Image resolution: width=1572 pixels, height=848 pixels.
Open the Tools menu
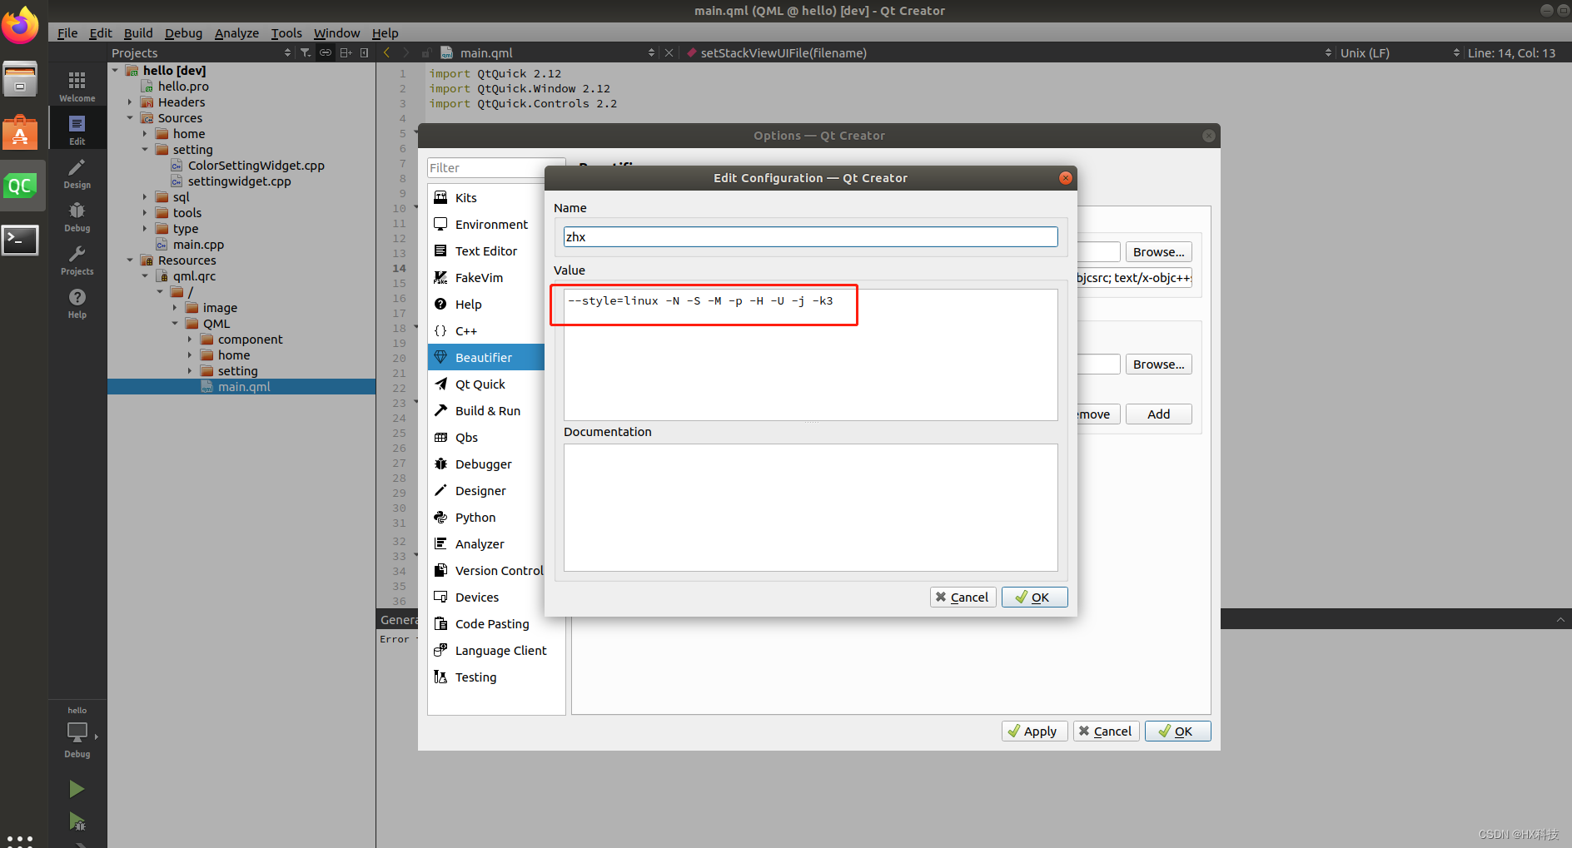286,33
